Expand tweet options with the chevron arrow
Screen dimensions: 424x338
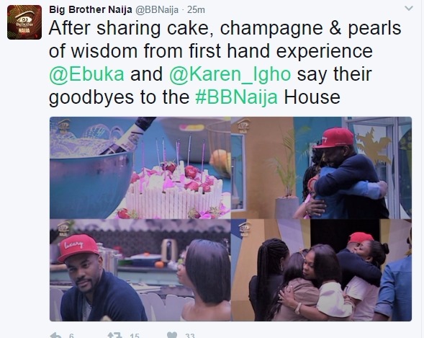(409, 9)
